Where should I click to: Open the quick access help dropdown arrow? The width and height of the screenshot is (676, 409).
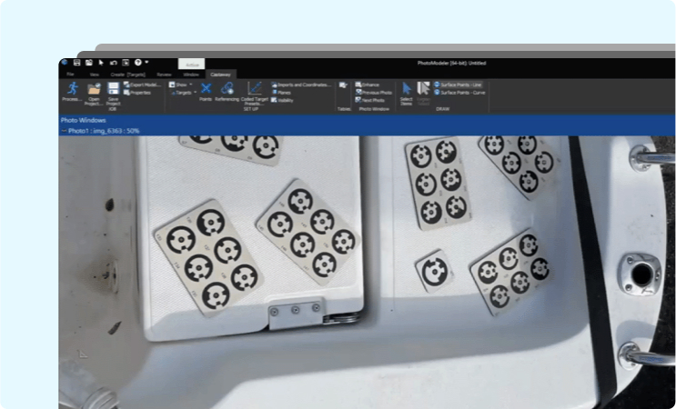pos(146,62)
